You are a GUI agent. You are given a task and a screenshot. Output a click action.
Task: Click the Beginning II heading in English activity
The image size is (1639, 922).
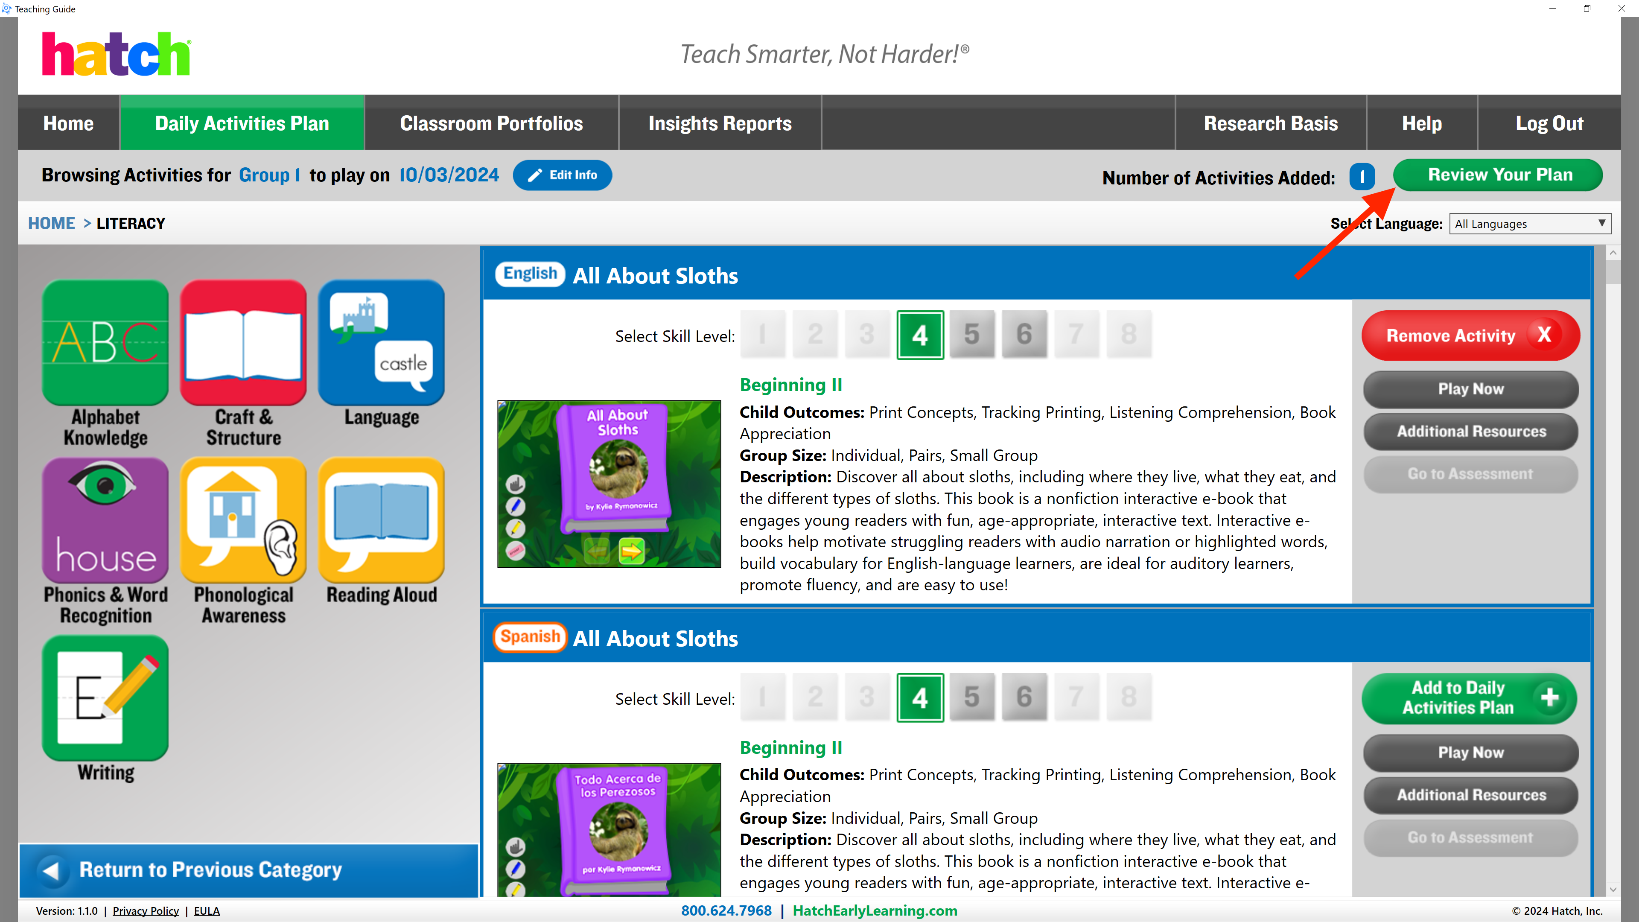pyautogui.click(x=791, y=385)
